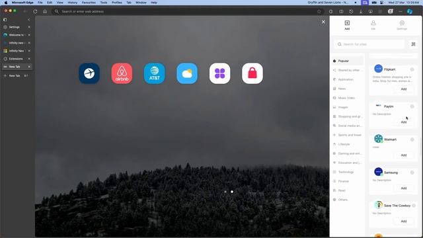The height and width of the screenshot is (238, 423).
Task: Click the Save The Cowboy logo icon
Action: (378, 205)
